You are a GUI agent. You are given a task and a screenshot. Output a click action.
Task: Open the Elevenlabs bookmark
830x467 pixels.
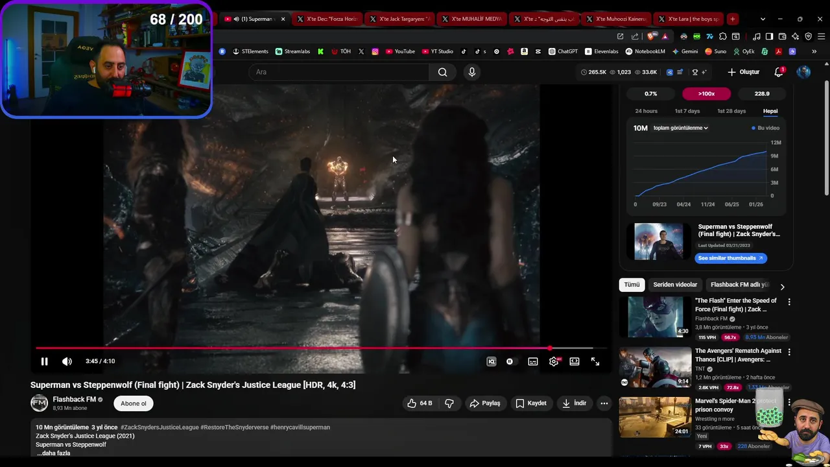[602, 51]
